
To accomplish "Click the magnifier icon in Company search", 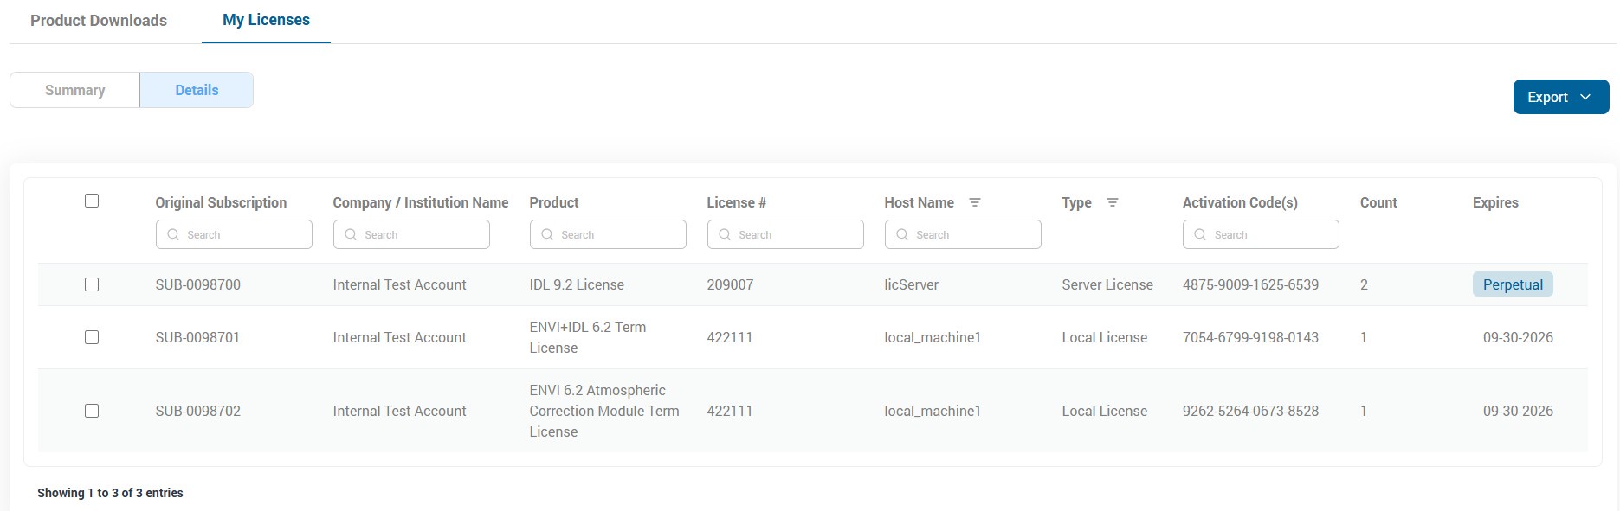I will 351,234.
